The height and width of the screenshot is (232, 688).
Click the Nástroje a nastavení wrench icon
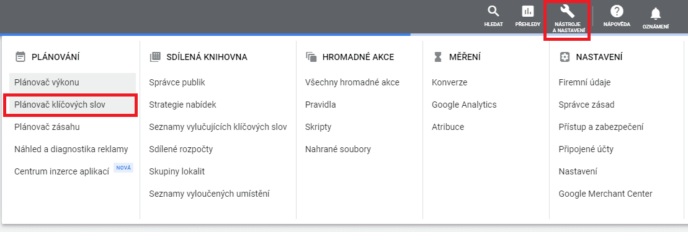click(x=568, y=11)
